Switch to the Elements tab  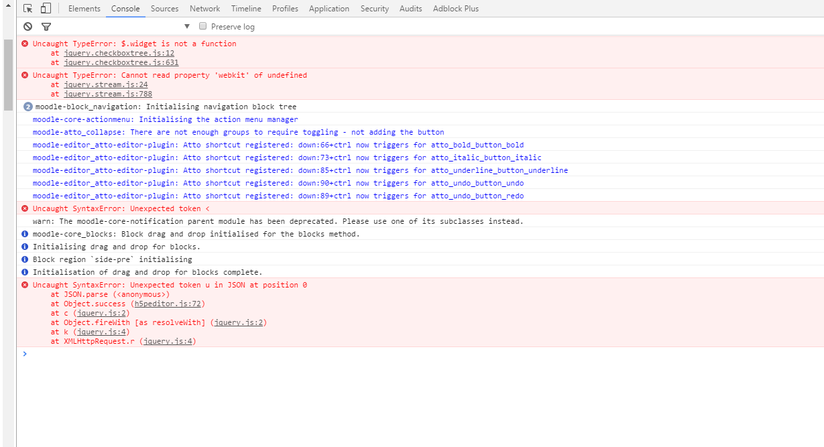coord(84,9)
